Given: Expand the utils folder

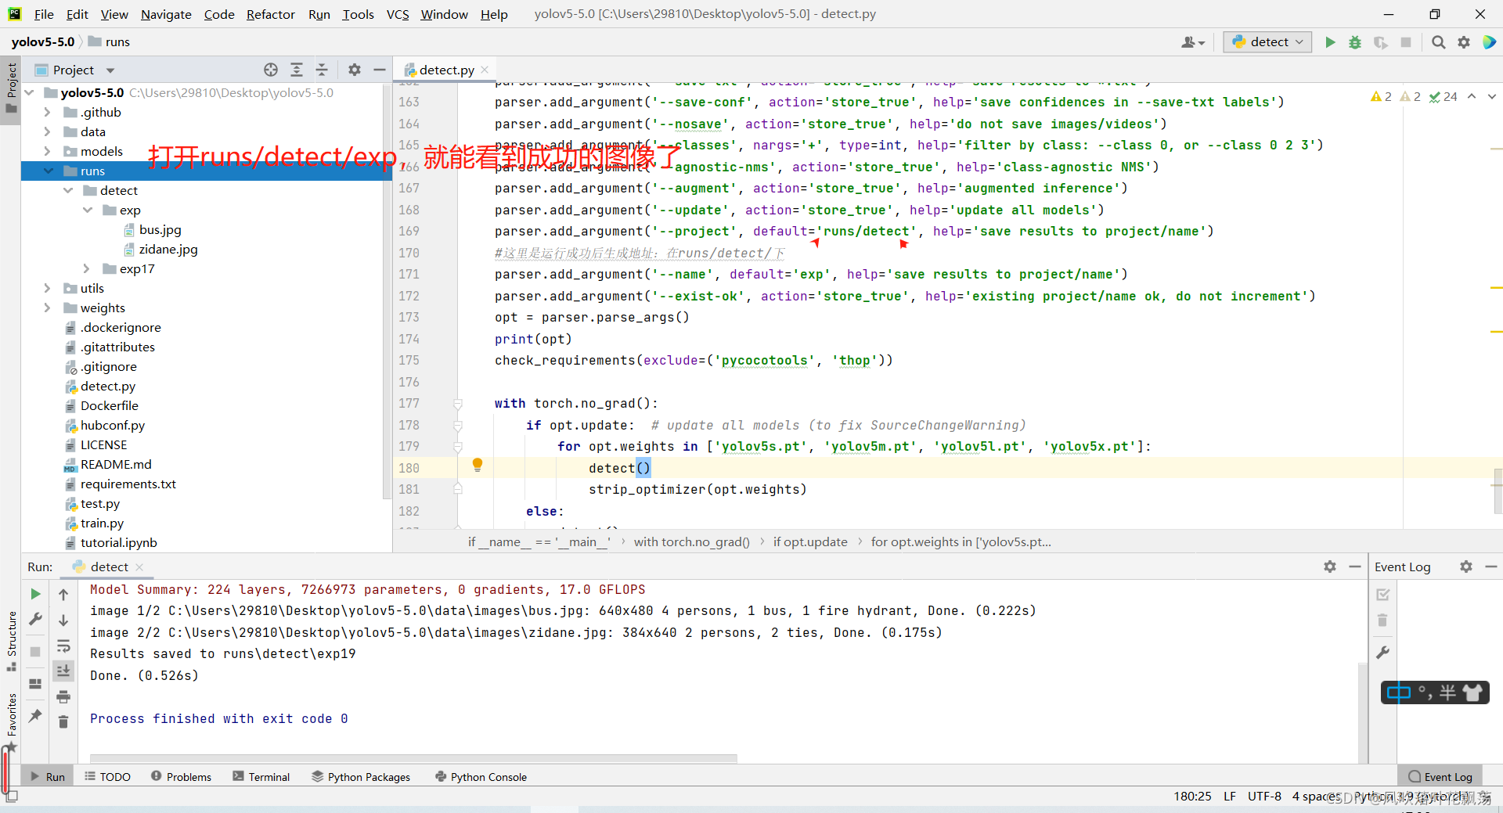Looking at the screenshot, I should point(48,288).
